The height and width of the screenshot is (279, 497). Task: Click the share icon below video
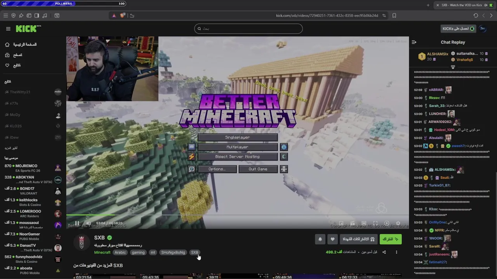click(x=384, y=252)
